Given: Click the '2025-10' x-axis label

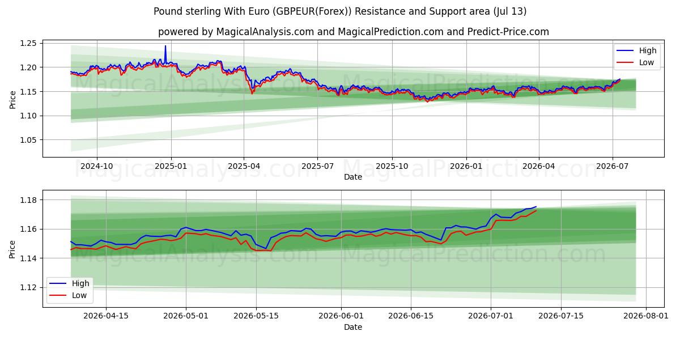Looking at the screenshot, I should click(x=392, y=166).
